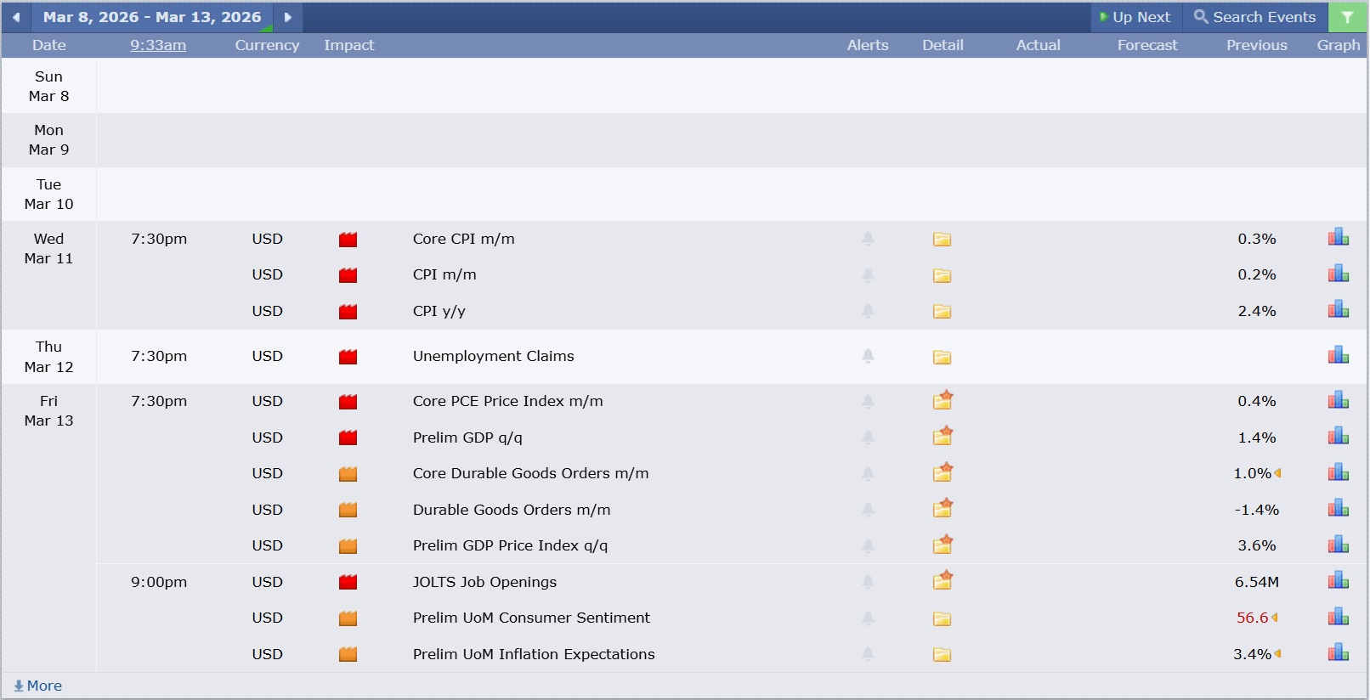Image resolution: width=1370 pixels, height=700 pixels.
Task: Open graph for JOLTS Job Openings
Action: [1338, 581]
